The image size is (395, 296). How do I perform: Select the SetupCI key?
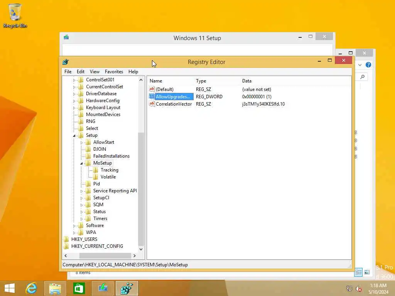pos(101,198)
